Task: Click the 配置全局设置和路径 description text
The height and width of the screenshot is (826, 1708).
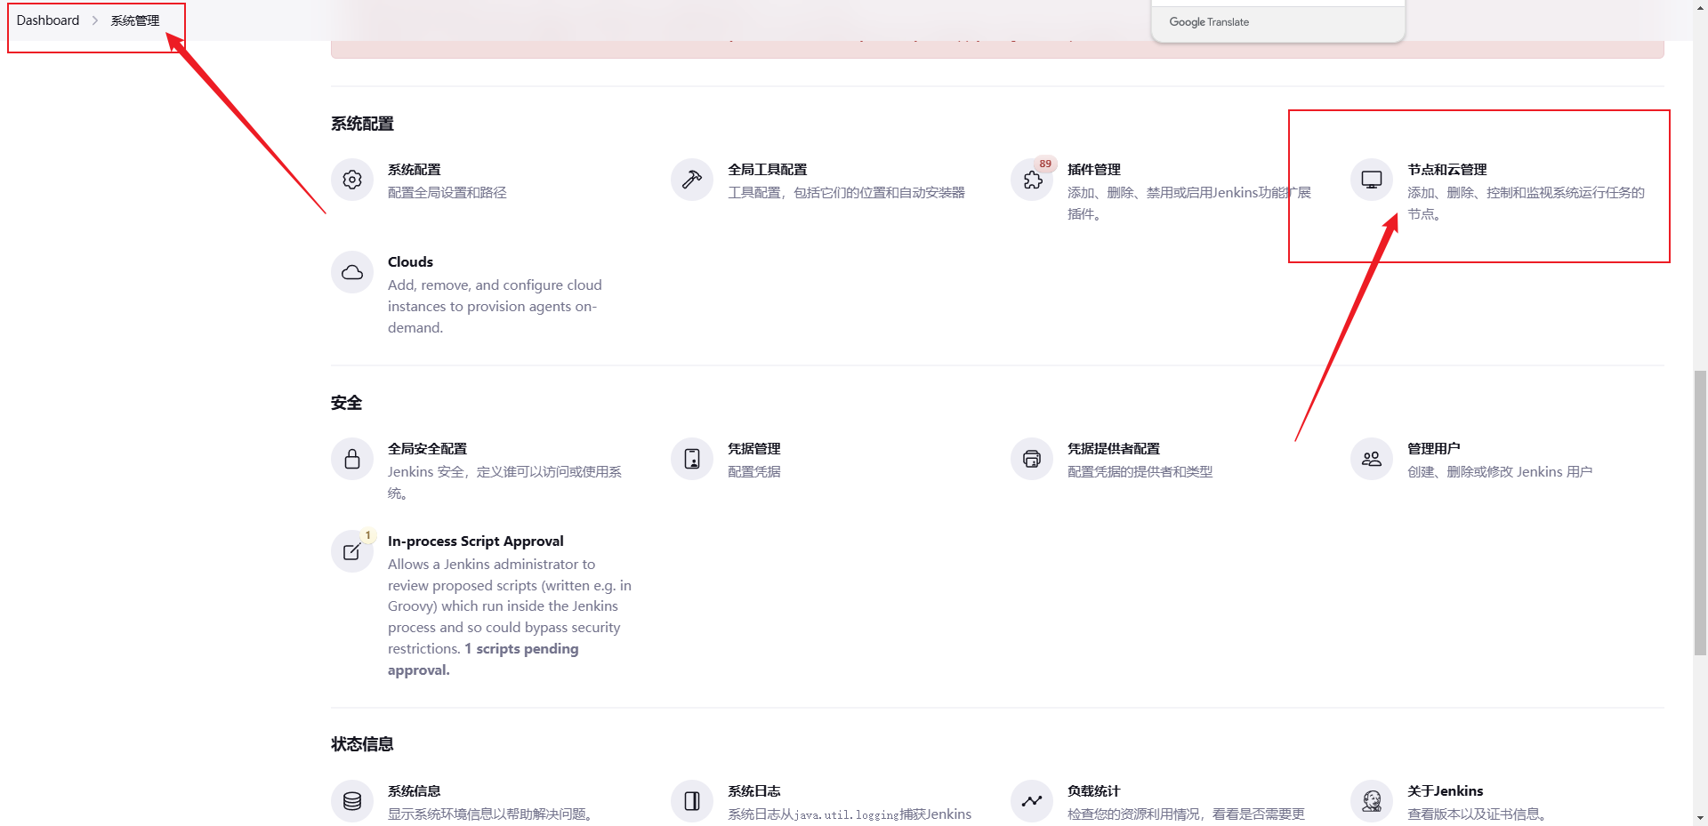Action: click(x=447, y=193)
